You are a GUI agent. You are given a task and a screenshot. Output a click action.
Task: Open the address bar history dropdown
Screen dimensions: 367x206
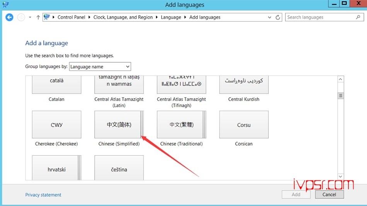[x=270, y=17]
